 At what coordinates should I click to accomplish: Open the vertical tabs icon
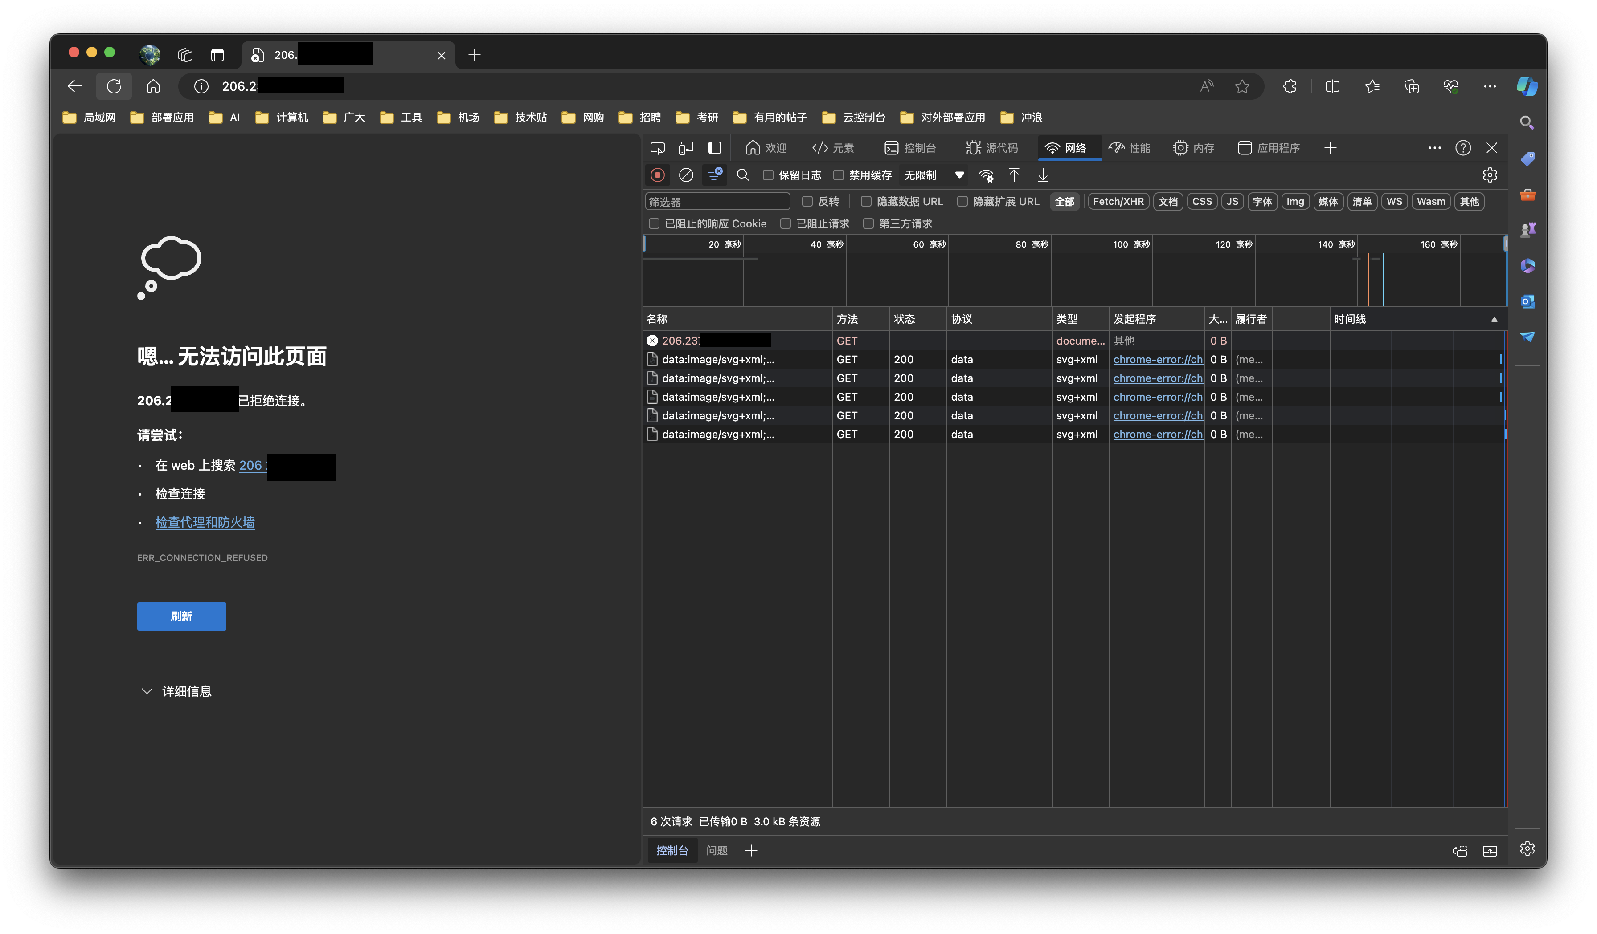point(217,55)
